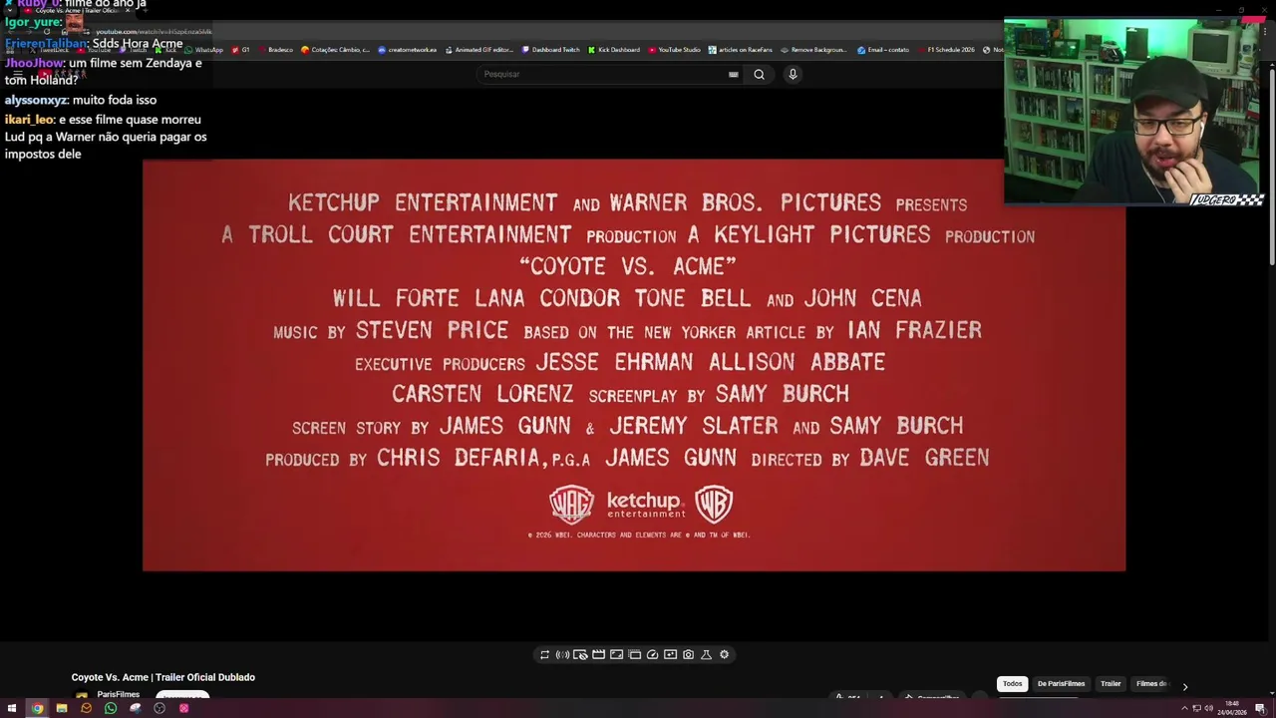Open the creatornetwork.ea bookmark

(408, 50)
